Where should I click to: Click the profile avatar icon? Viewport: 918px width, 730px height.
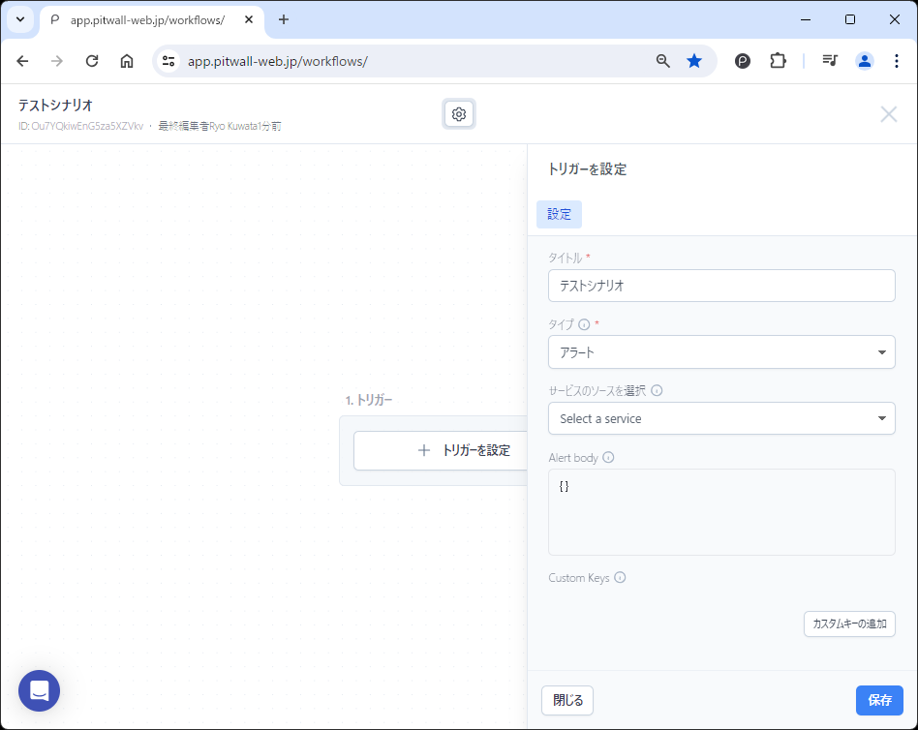tap(864, 60)
